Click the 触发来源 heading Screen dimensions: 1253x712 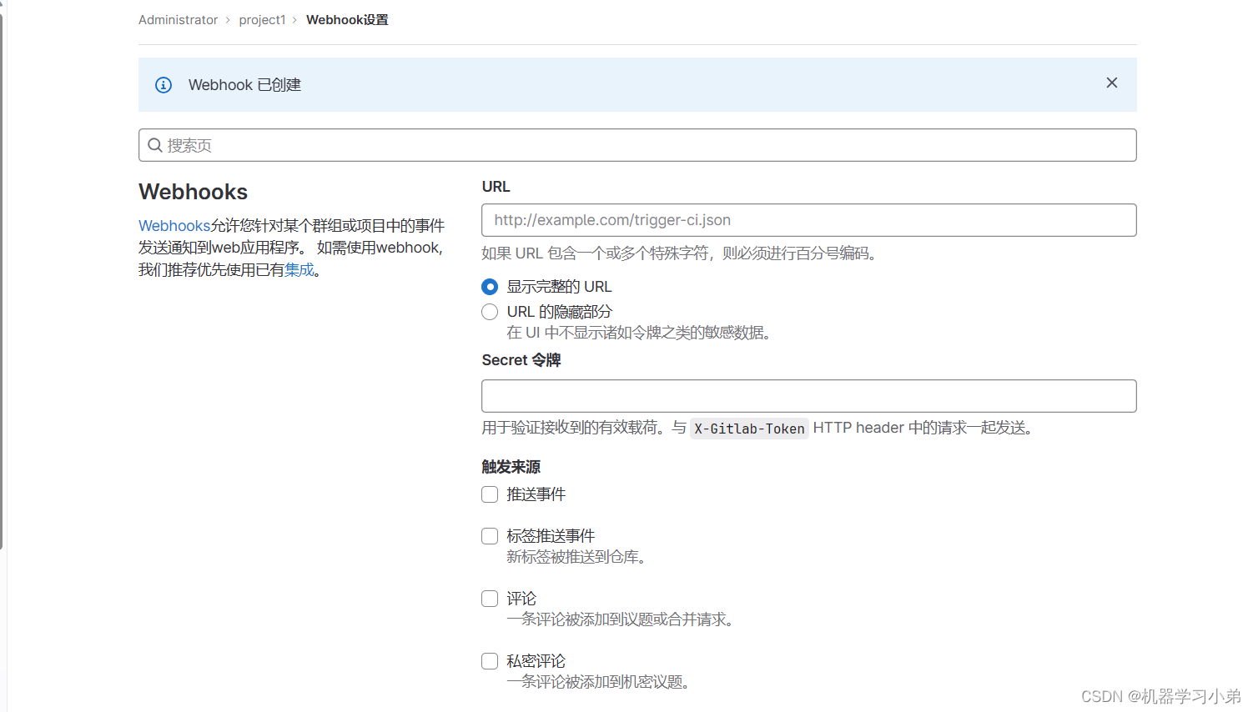click(x=511, y=467)
